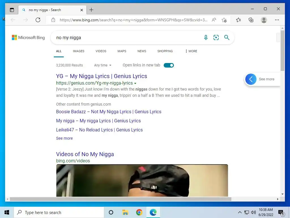
Task: Expand the genius.com URL dropdown arrow
Action: point(135,83)
